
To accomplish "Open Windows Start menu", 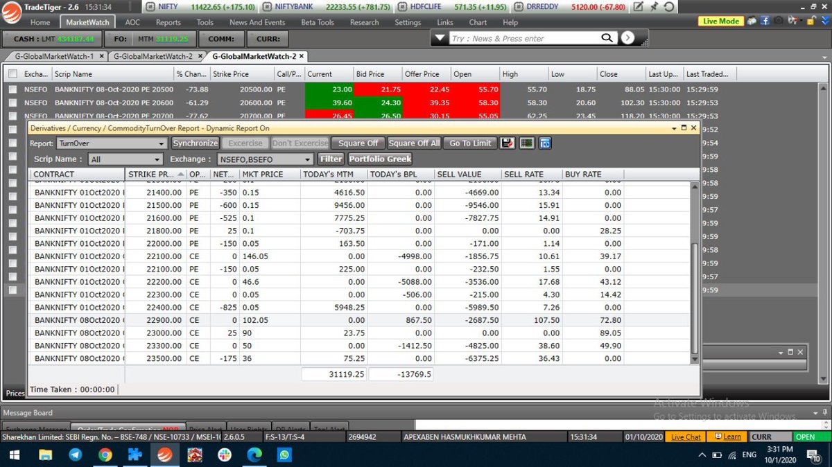I will [x=15, y=455].
